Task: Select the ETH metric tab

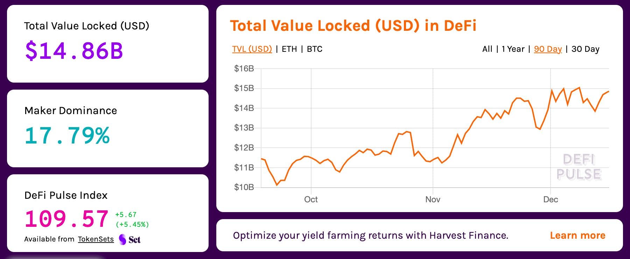Action: click(x=289, y=49)
